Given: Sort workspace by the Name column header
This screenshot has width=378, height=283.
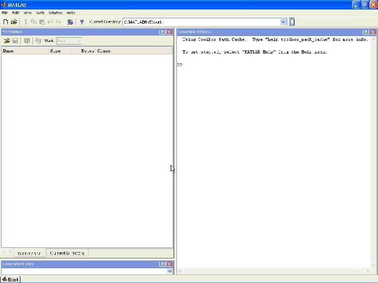Looking at the screenshot, I should [25, 51].
